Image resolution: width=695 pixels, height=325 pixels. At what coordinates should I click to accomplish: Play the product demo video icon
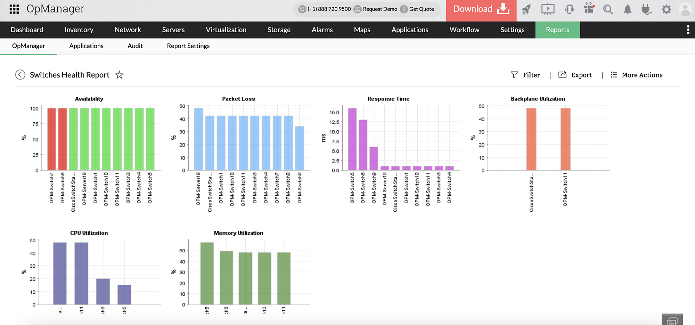click(548, 9)
